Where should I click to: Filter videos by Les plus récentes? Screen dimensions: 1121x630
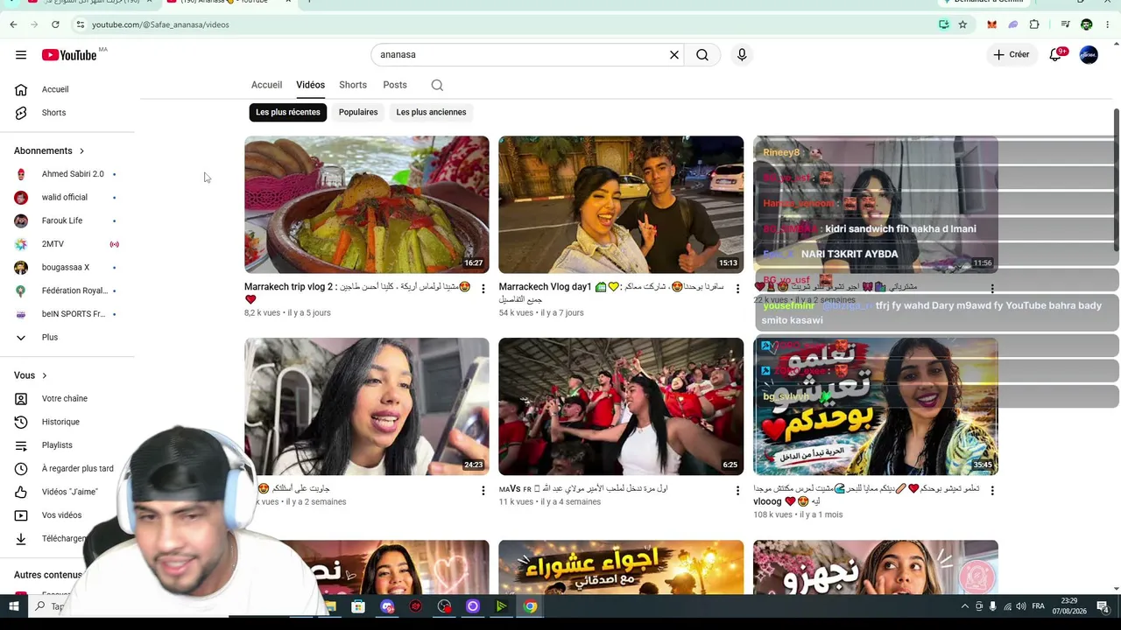click(288, 112)
